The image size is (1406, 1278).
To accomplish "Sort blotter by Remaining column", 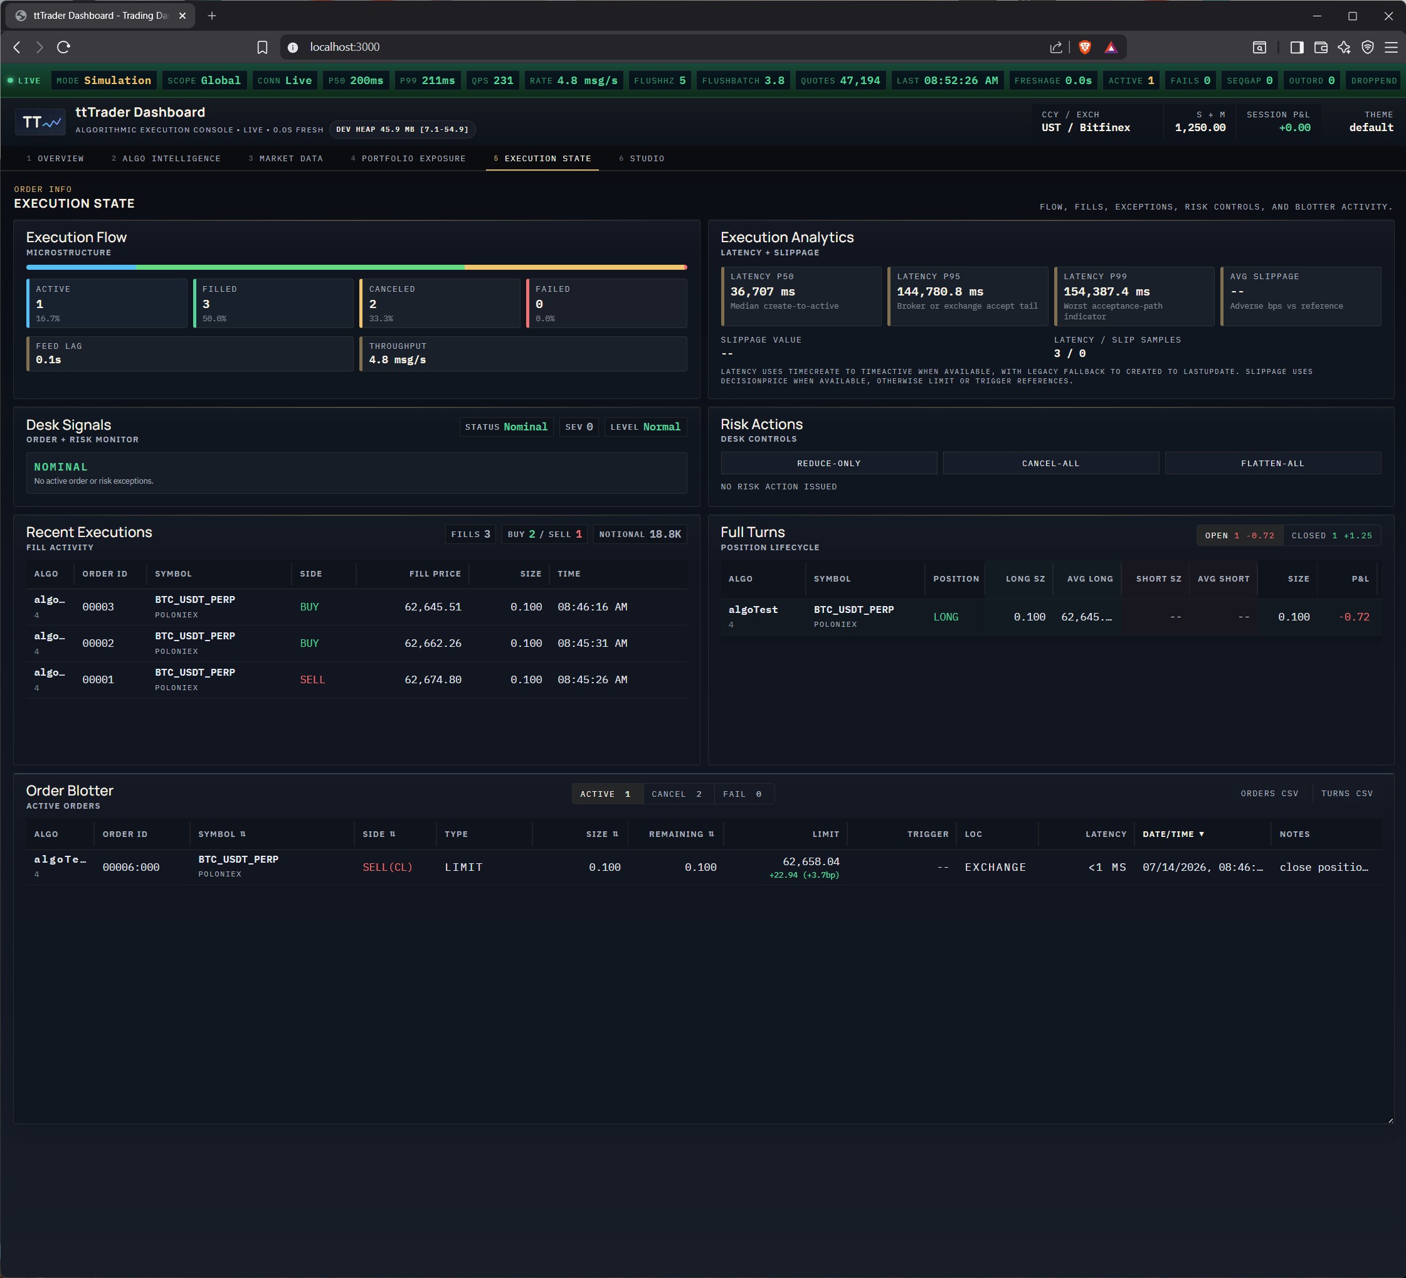I will 682,834.
